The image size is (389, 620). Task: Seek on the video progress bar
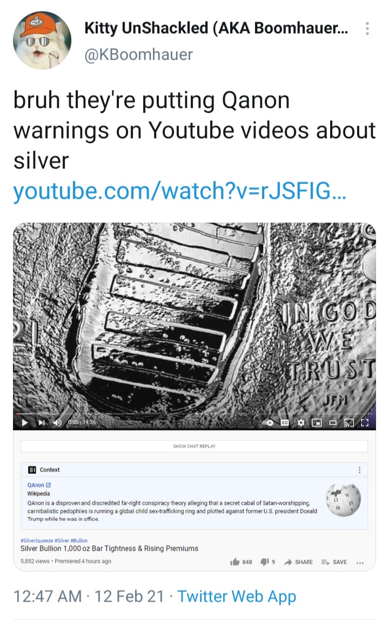(194, 413)
